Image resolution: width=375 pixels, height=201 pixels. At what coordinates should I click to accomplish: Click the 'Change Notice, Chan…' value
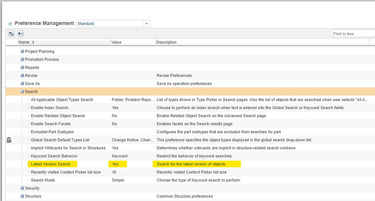pyautogui.click(x=133, y=140)
